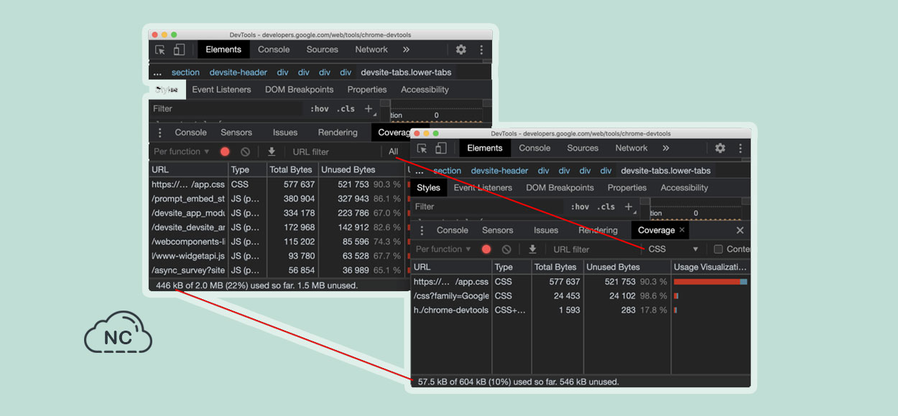Switch to Sources tab in front window
Viewport: 898px width, 416px height.
(x=583, y=148)
